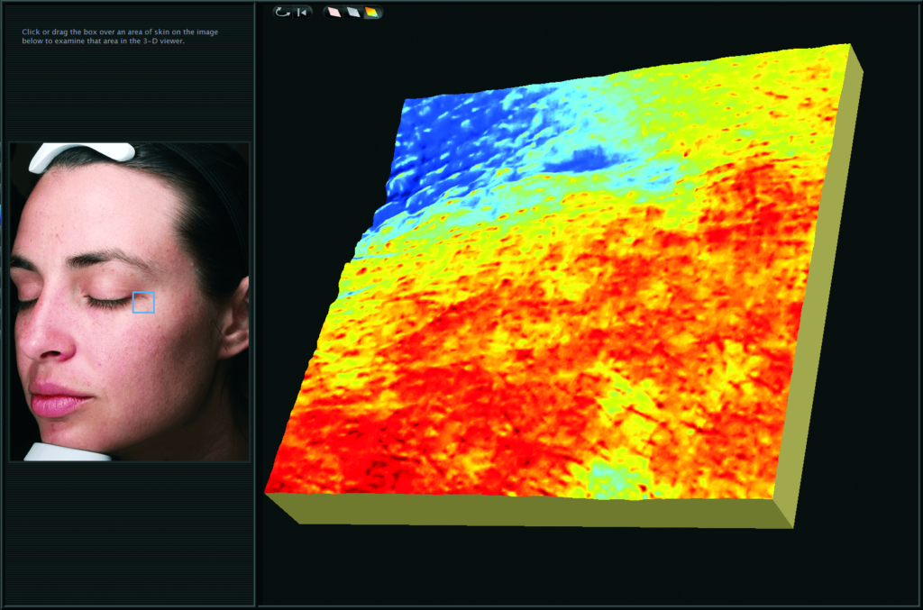Select the rainbow color-map display mode

(x=371, y=12)
